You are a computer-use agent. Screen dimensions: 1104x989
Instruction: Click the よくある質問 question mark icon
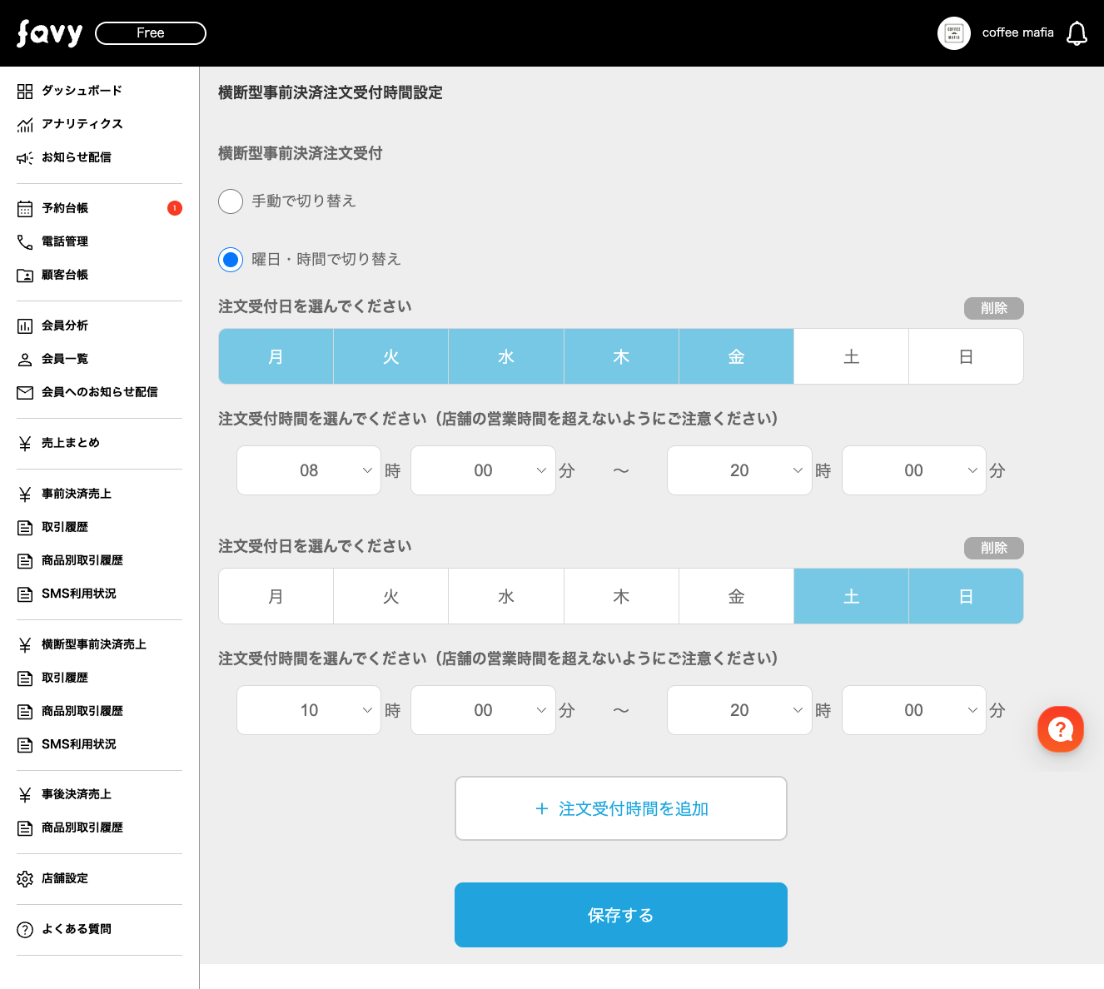click(25, 929)
